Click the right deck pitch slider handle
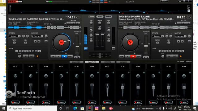This screenshot has width=198, height=111. 146,46
